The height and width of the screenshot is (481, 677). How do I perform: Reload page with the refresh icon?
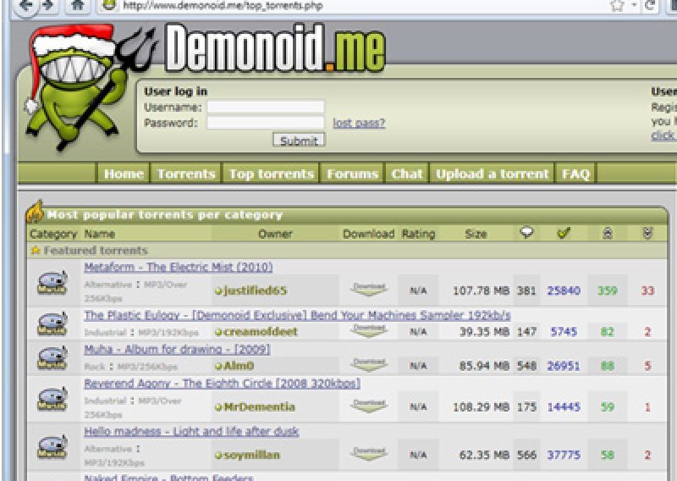tap(650, 6)
